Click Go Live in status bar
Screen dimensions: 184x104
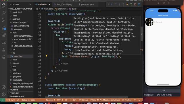point(83,100)
